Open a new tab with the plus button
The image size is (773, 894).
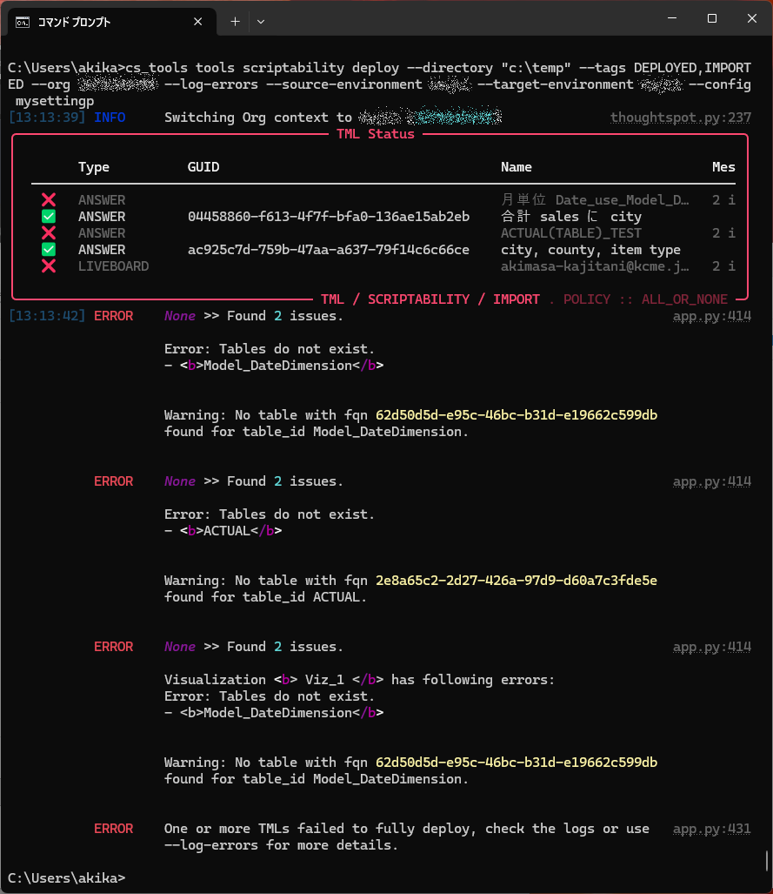pos(235,22)
